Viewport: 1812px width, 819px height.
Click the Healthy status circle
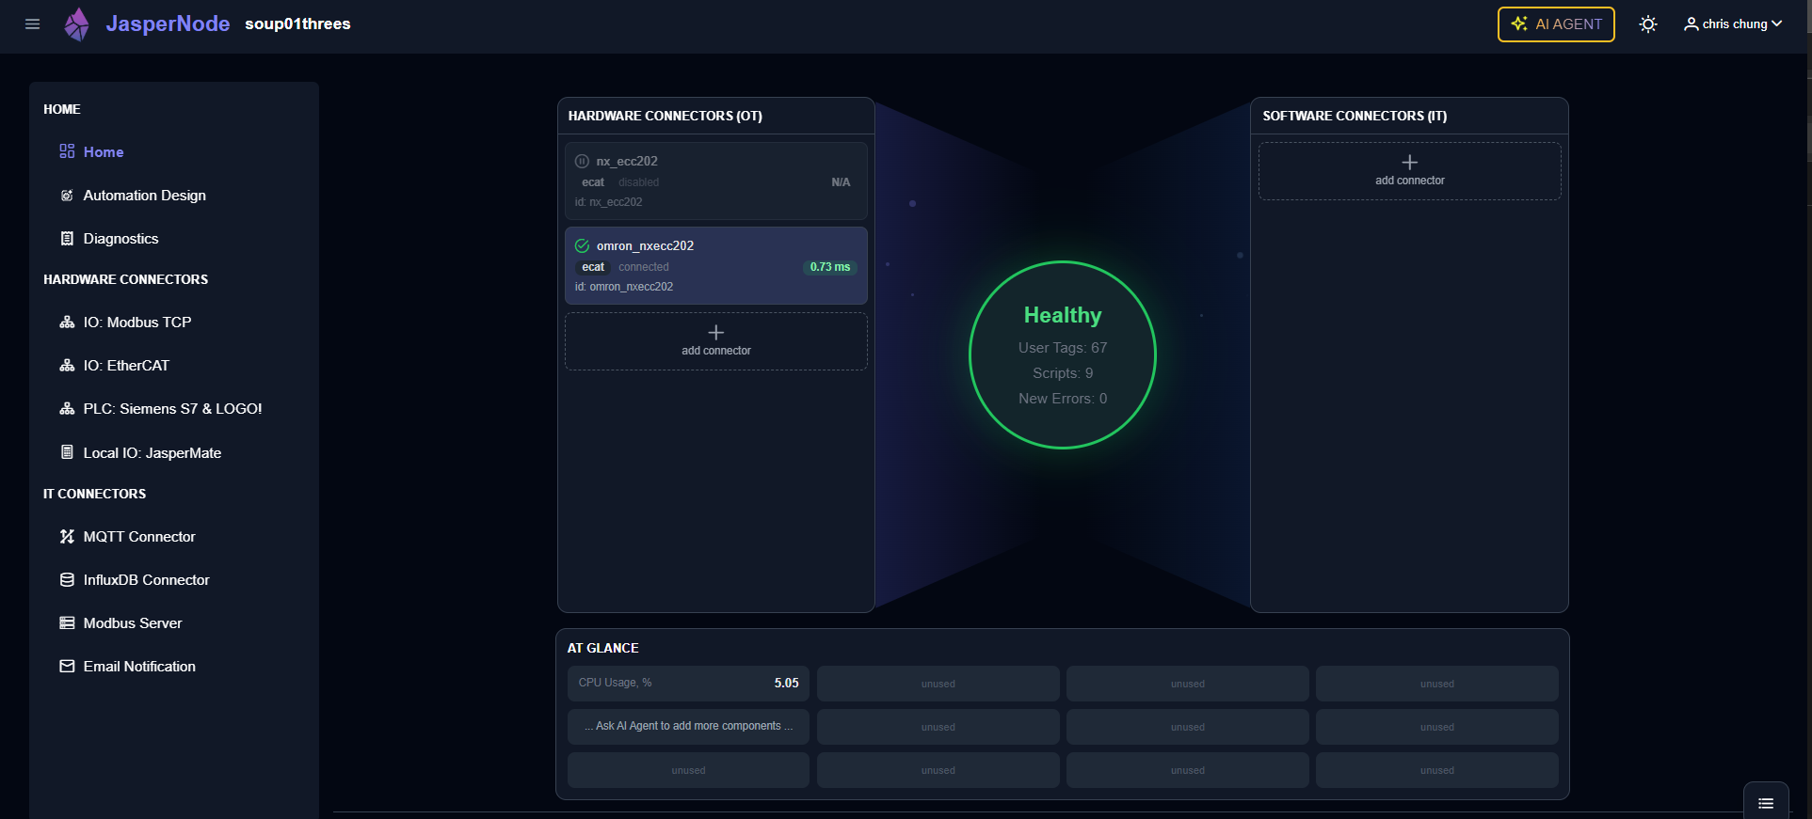pos(1062,354)
